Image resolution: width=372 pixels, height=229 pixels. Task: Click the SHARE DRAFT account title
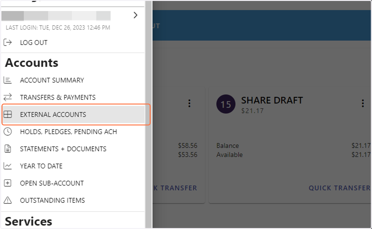click(x=272, y=100)
